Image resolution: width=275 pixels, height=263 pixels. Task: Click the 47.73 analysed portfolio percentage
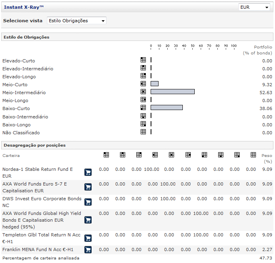click(266, 258)
